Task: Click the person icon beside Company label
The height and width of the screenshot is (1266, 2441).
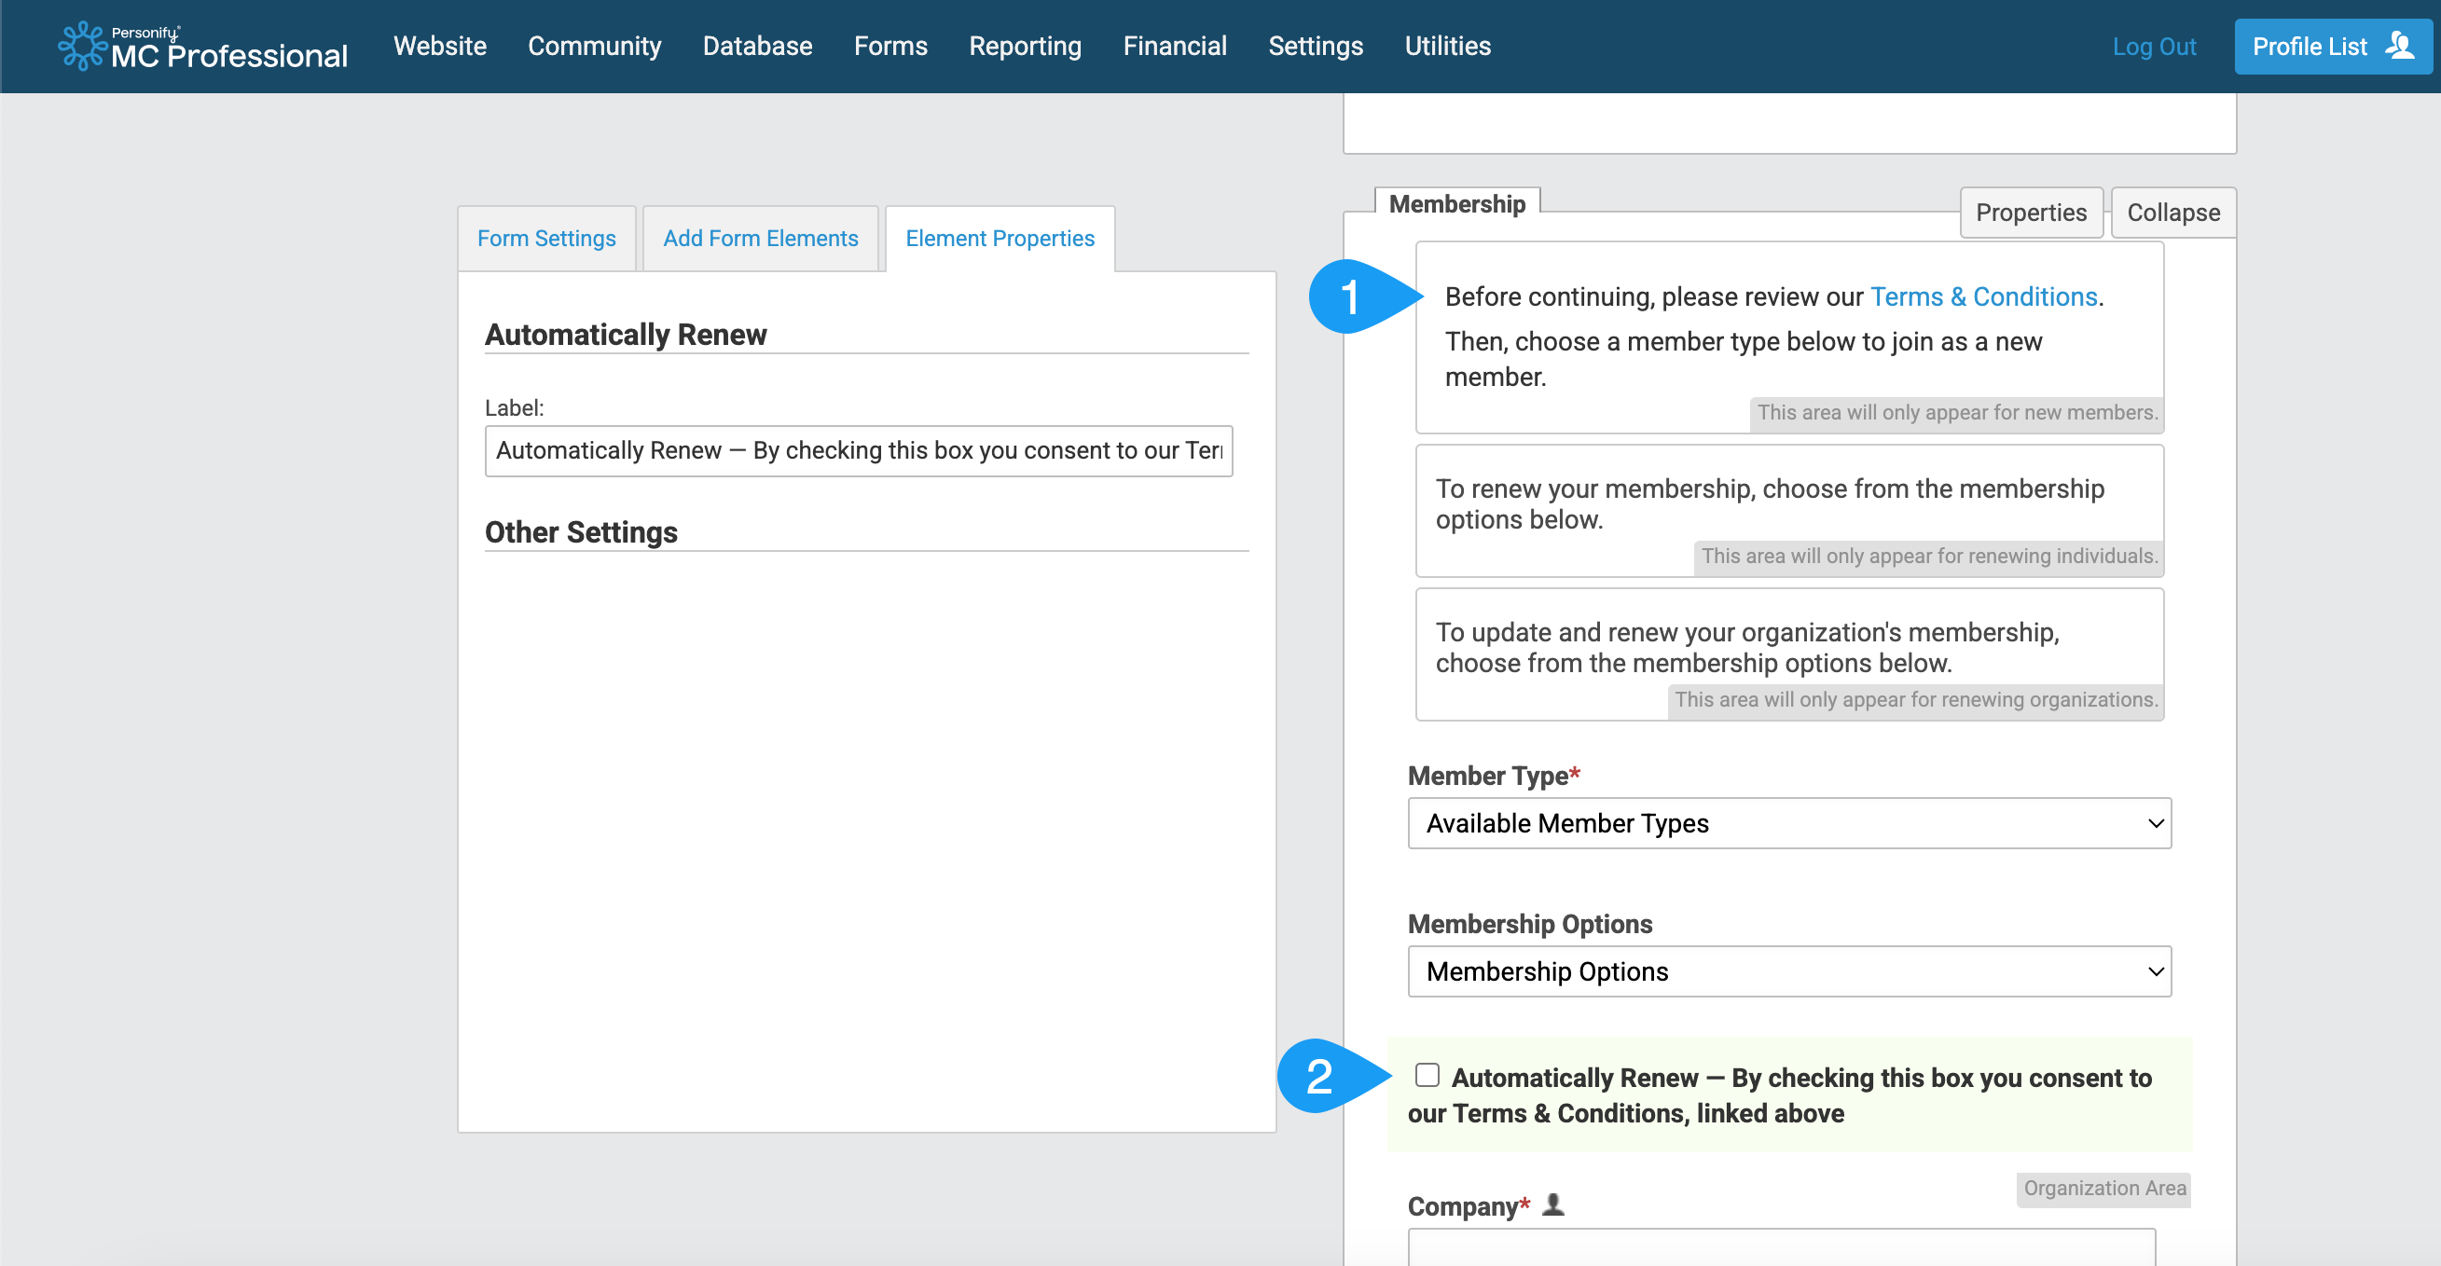Action: pyautogui.click(x=1552, y=1204)
